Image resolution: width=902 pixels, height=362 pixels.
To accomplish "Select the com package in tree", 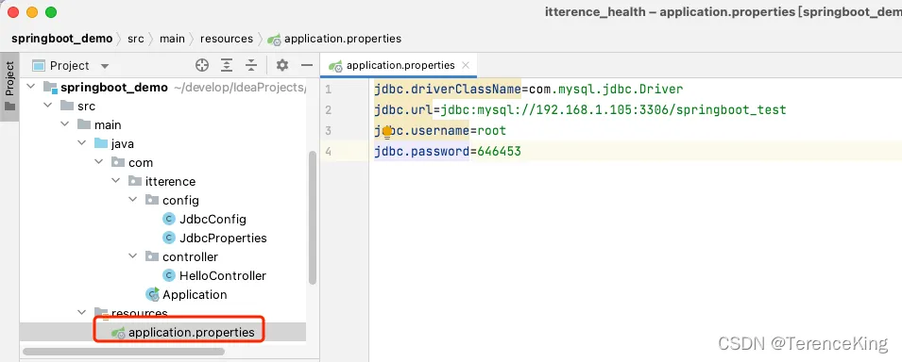I will tap(141, 163).
